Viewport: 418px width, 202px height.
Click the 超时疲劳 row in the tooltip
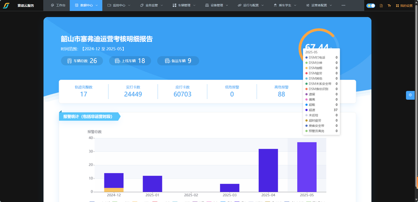[321, 120]
